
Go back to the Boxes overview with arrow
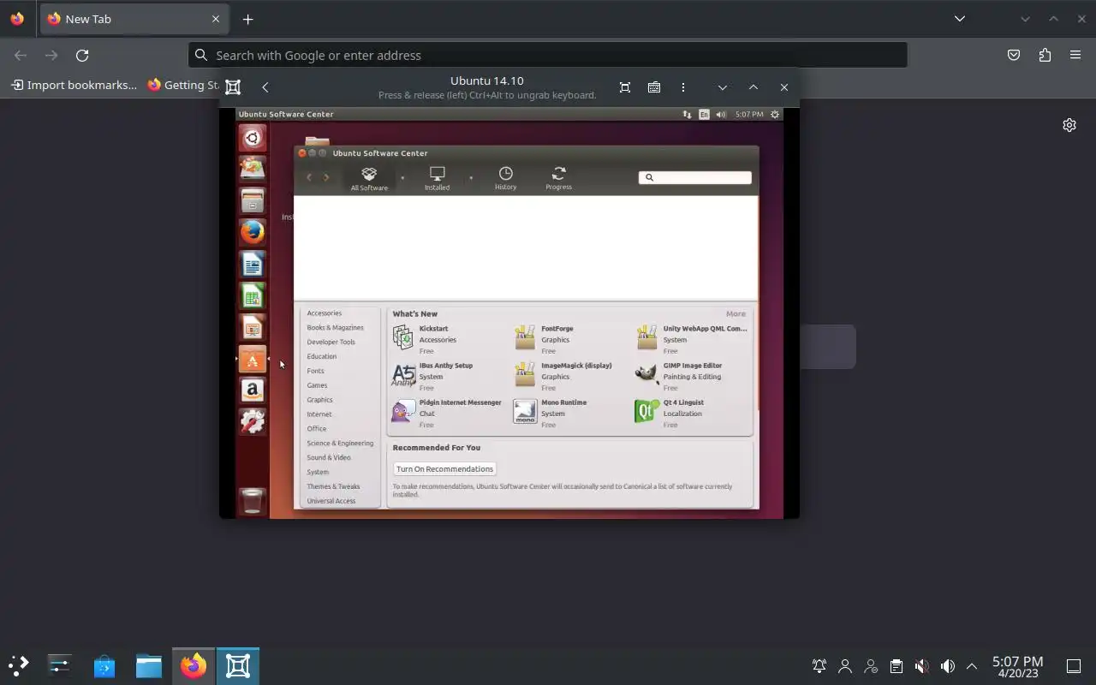click(x=265, y=87)
